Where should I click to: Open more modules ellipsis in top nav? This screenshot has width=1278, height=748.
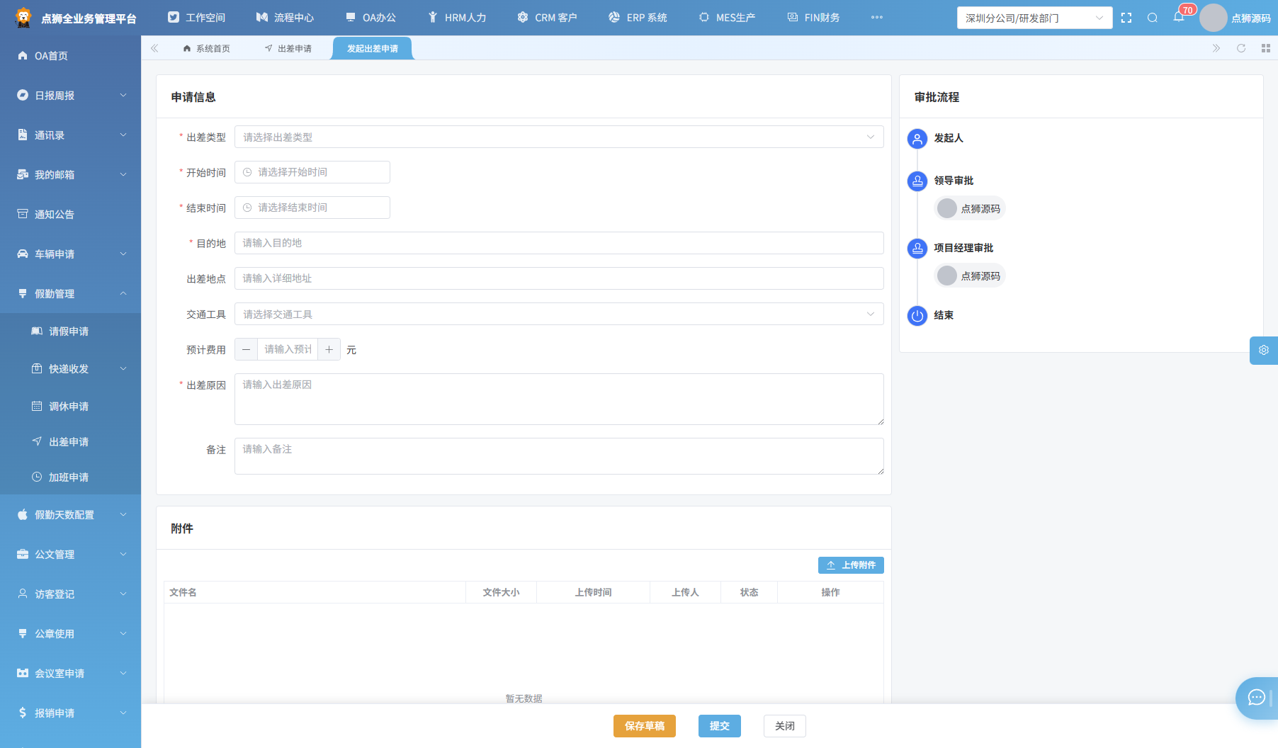tap(877, 18)
